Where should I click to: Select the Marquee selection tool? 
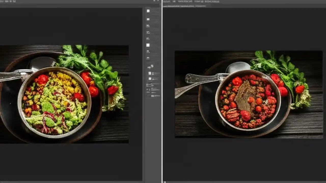(x=148, y=19)
